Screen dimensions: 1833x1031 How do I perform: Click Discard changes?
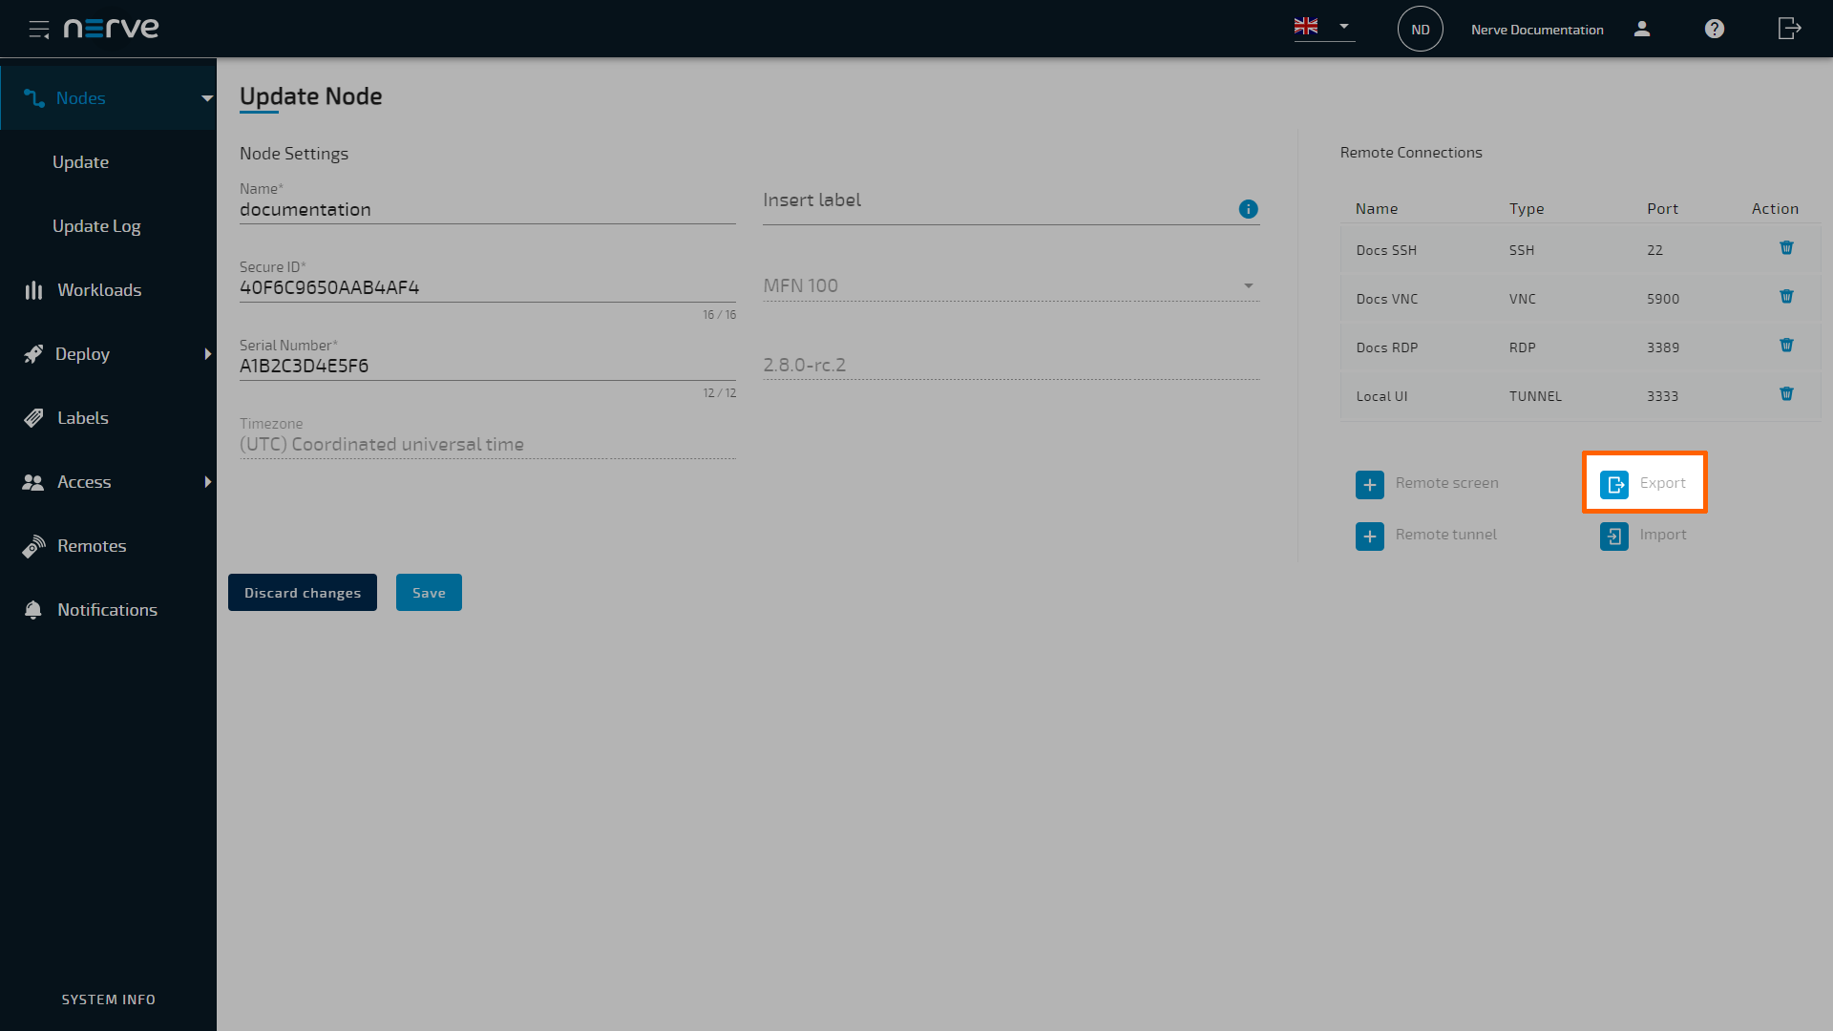point(302,592)
